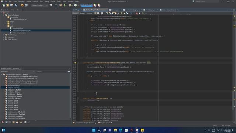Viewport: 236px width, 133px height.
Task: Click the Navigator filter input field
Action: pos(51,72)
